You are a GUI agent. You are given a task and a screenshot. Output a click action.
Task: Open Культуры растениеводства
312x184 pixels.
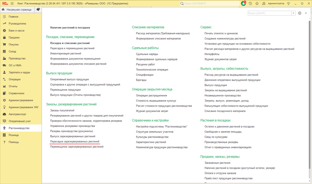(x=152, y=137)
